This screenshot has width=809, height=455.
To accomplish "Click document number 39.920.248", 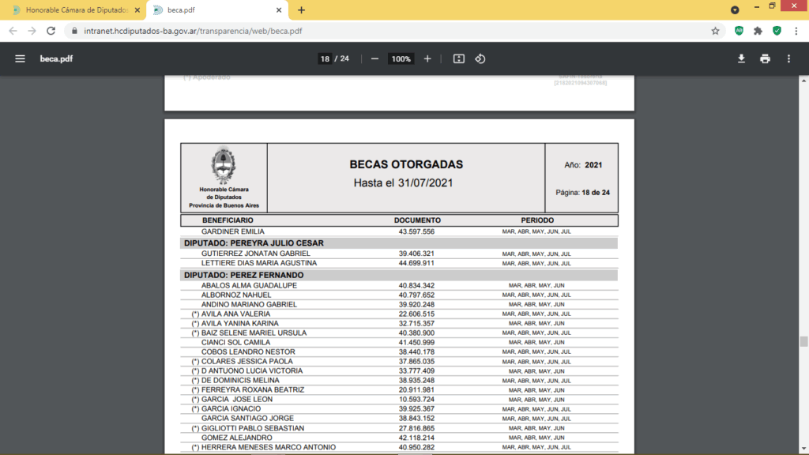I will point(416,304).
